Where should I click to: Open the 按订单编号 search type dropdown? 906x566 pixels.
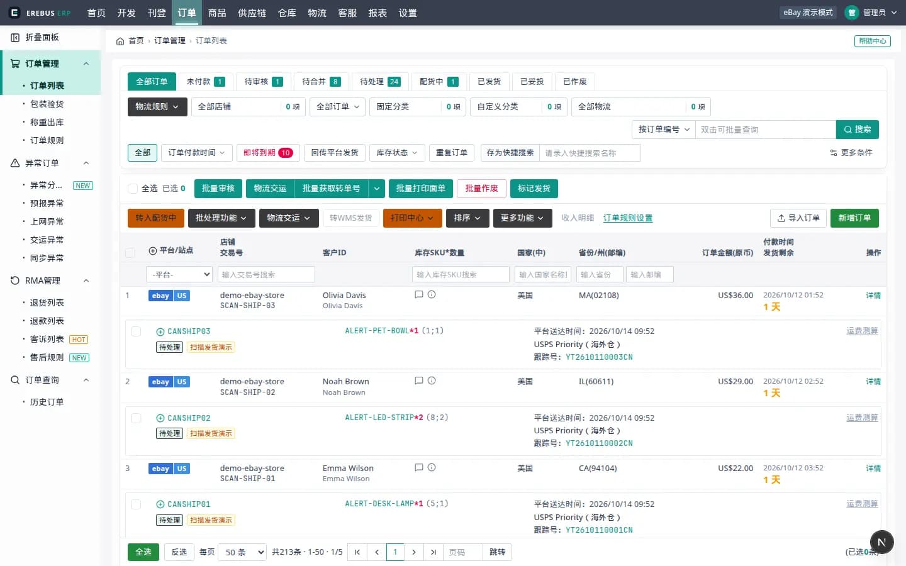pos(663,130)
